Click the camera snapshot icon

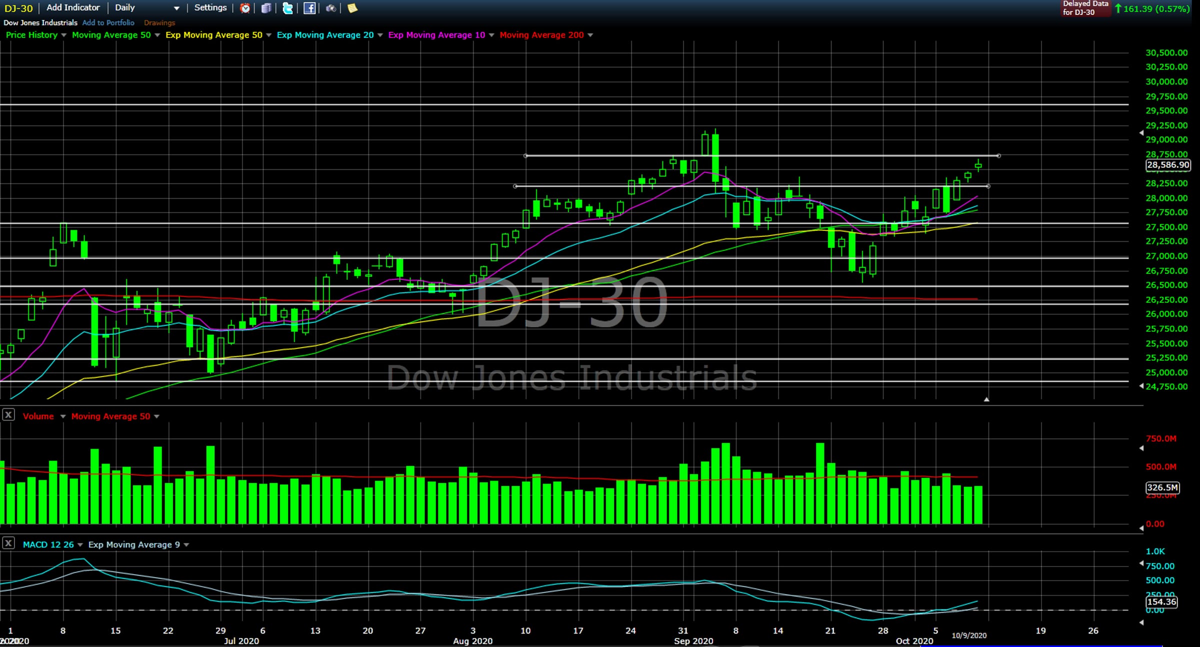pyautogui.click(x=331, y=8)
